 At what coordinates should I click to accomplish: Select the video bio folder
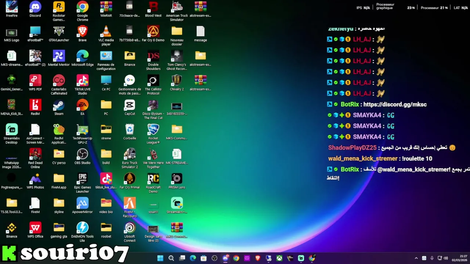[106, 206]
